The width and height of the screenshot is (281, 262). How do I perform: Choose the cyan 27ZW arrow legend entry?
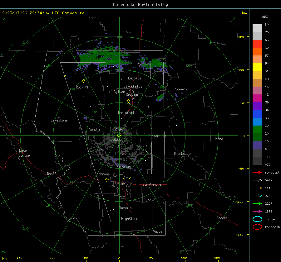pos(257,196)
